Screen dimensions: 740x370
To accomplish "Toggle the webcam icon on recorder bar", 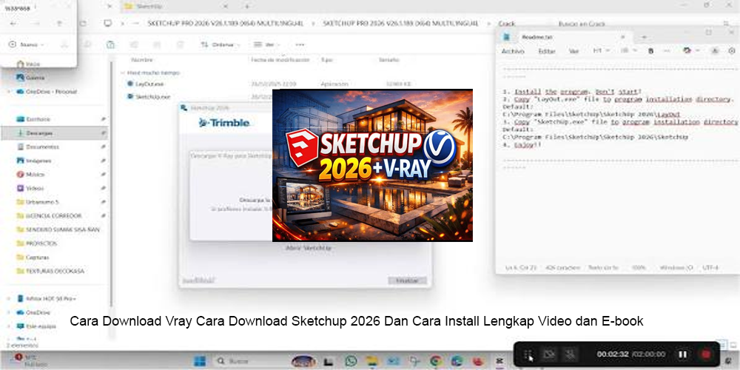I will pyautogui.click(x=548, y=354).
